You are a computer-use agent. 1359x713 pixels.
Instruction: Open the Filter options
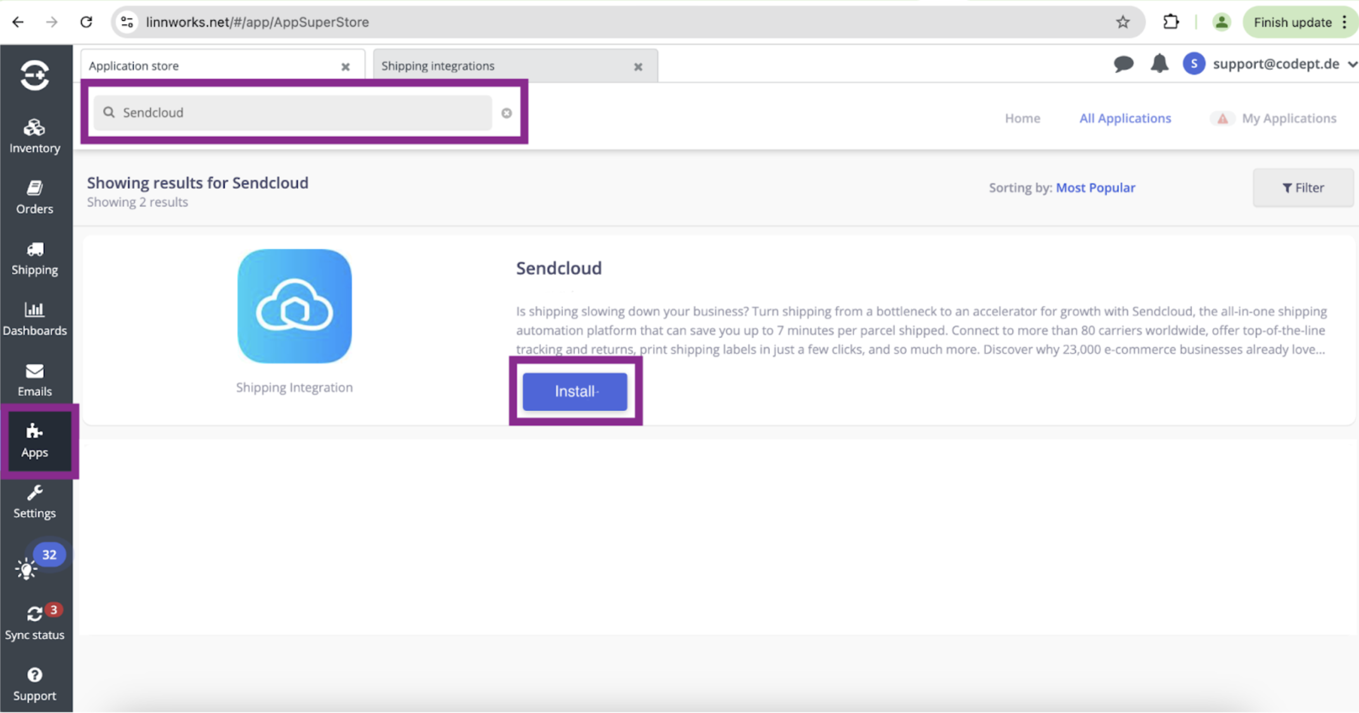(x=1303, y=187)
